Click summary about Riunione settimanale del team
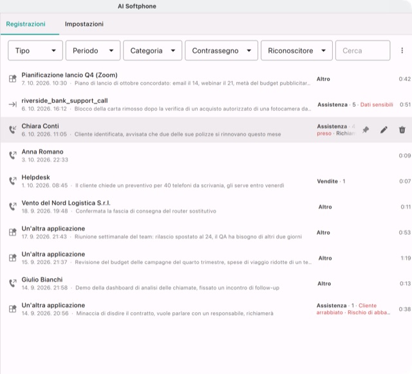Screen dimensions: 412x374 [188, 236]
